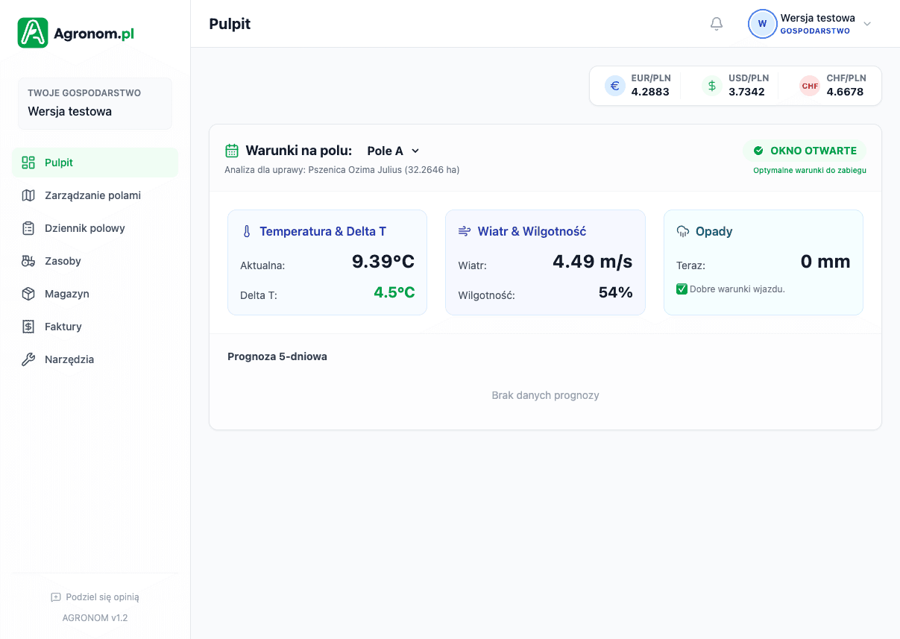Click the OKNO OTWARTE status badge
The height and width of the screenshot is (639, 900).
coord(805,151)
